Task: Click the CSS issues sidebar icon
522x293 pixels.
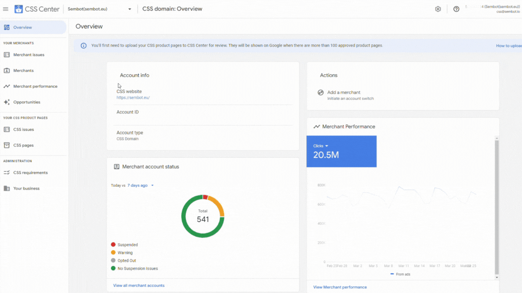Action: pyautogui.click(x=7, y=129)
